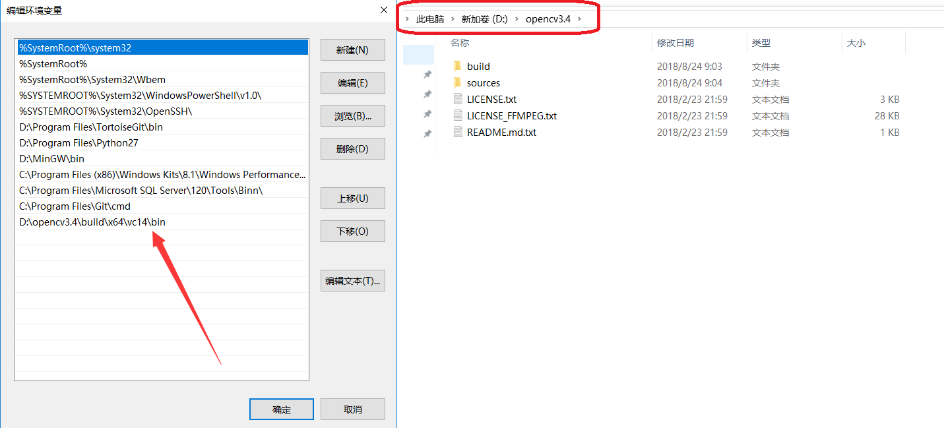Image resolution: width=944 pixels, height=428 pixels.
Task: Click 新加卷 (D:) breadcrumb segment
Action: point(484,19)
